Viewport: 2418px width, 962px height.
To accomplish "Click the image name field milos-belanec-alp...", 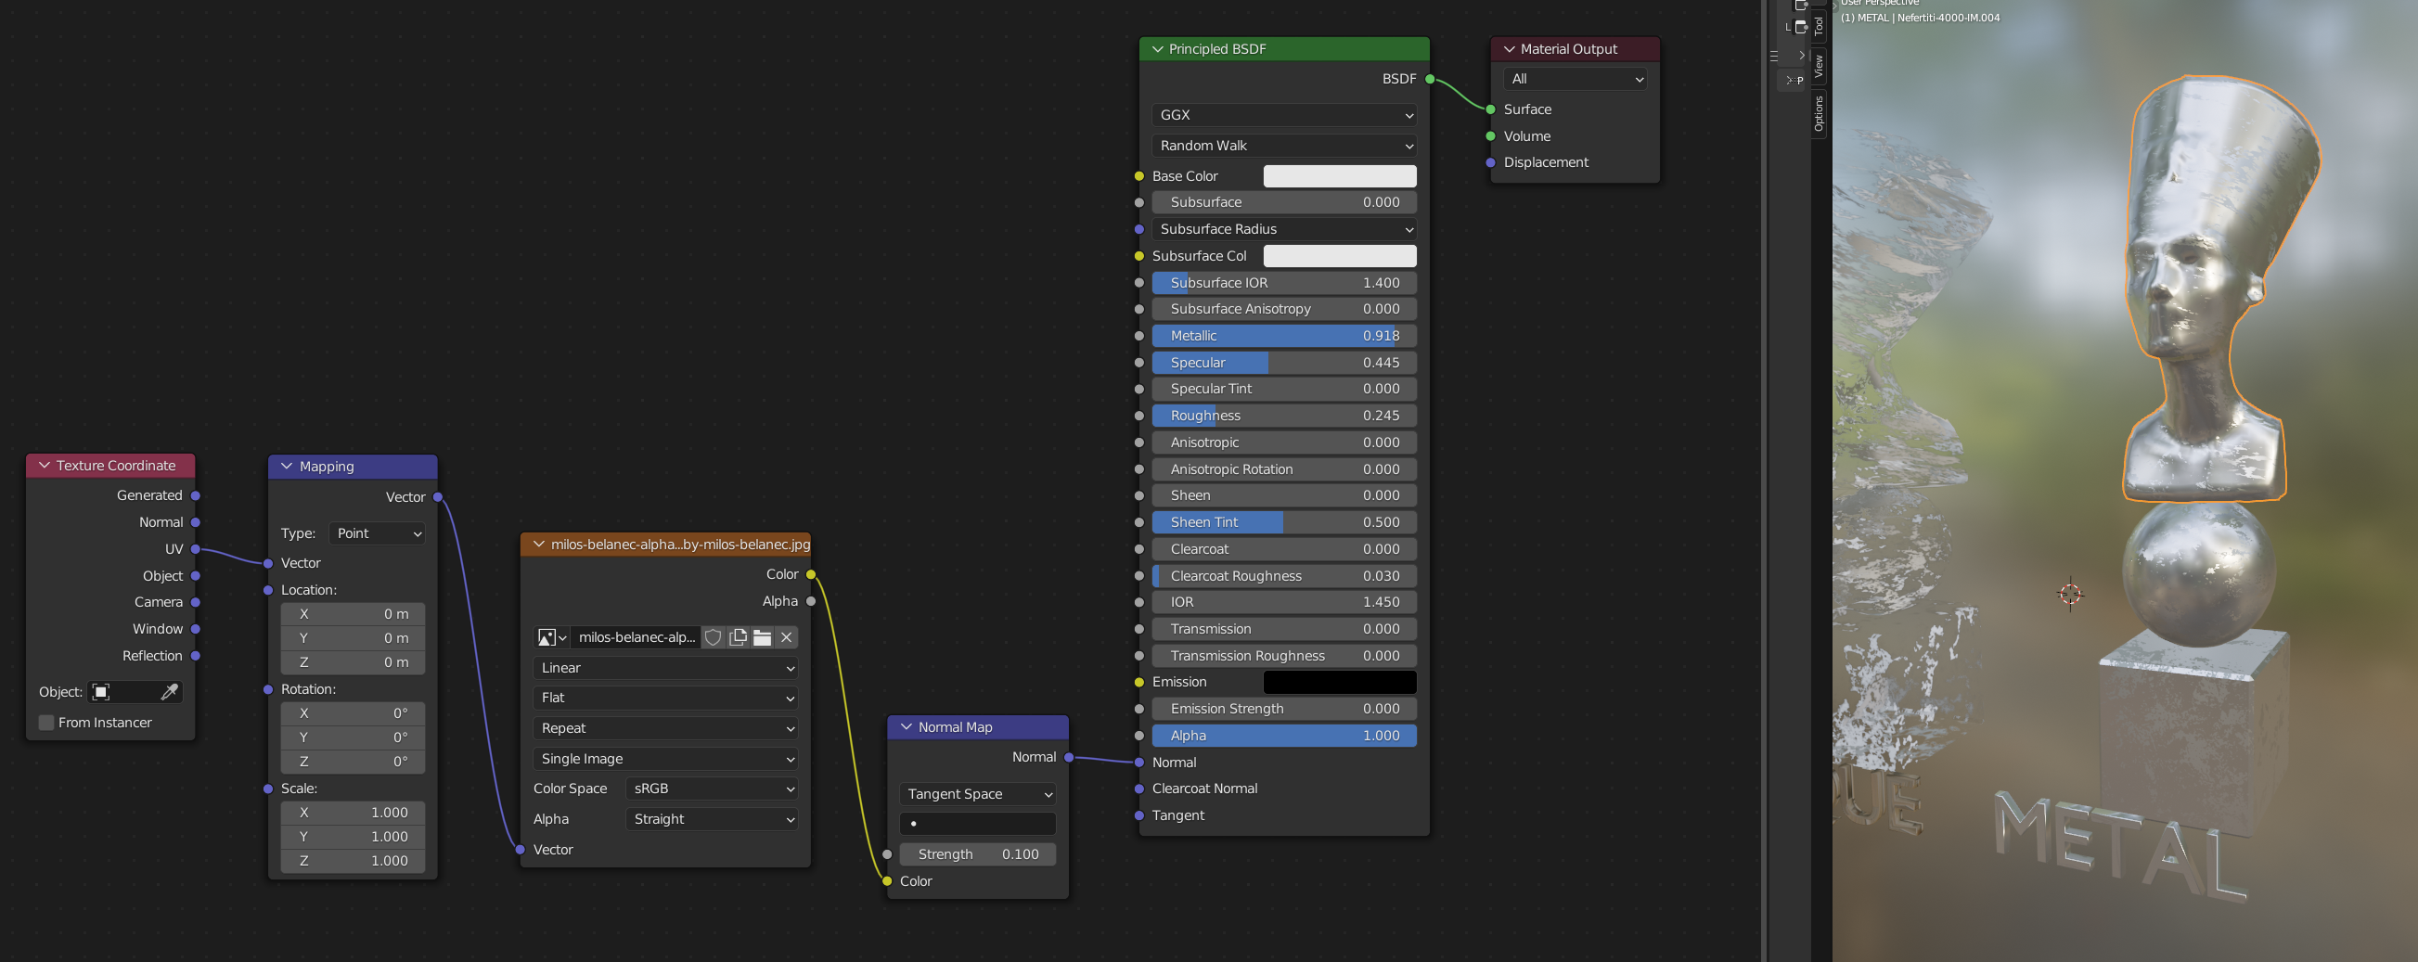I will pos(636,637).
